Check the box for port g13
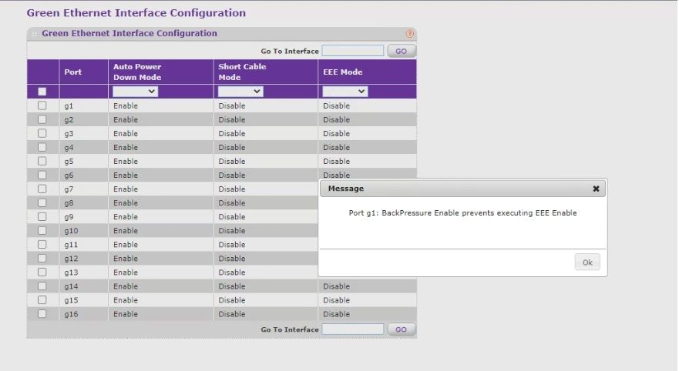This screenshot has height=371, width=679. pyautogui.click(x=42, y=272)
